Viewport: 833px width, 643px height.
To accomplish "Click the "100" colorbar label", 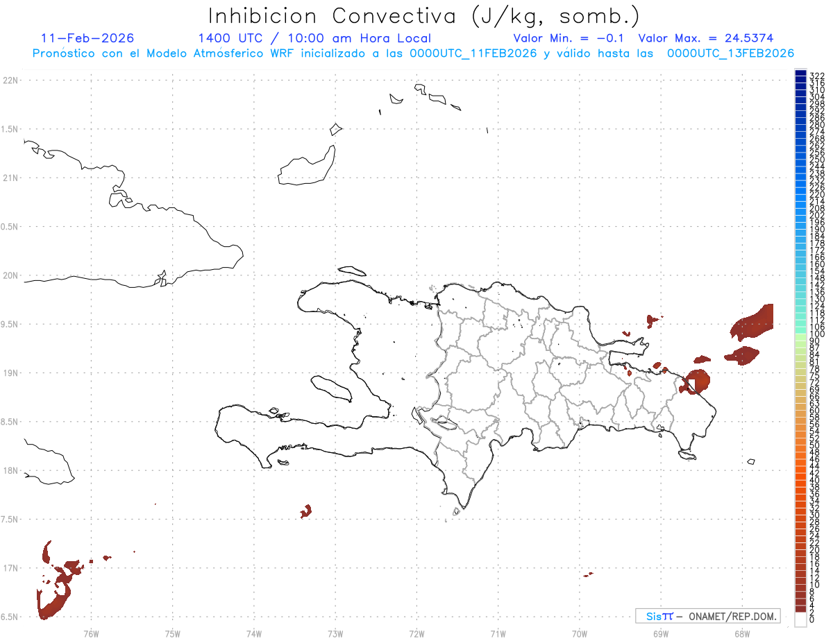I will pyautogui.click(x=817, y=334).
